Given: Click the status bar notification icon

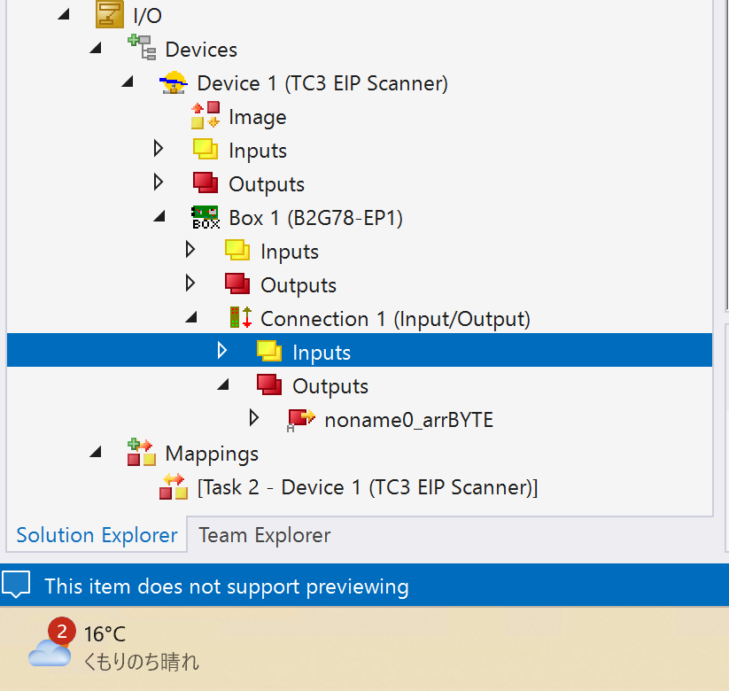Looking at the screenshot, I should click(17, 585).
